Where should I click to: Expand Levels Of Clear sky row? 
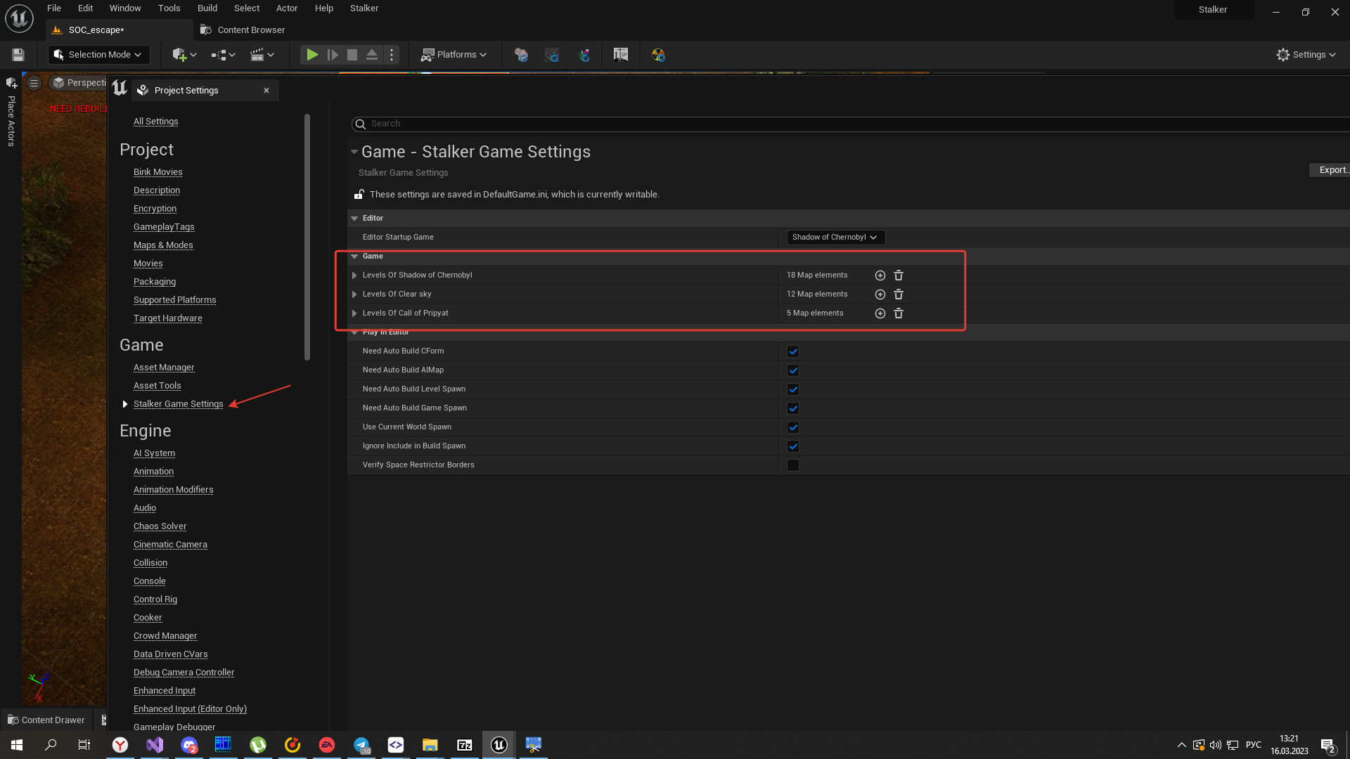(354, 294)
